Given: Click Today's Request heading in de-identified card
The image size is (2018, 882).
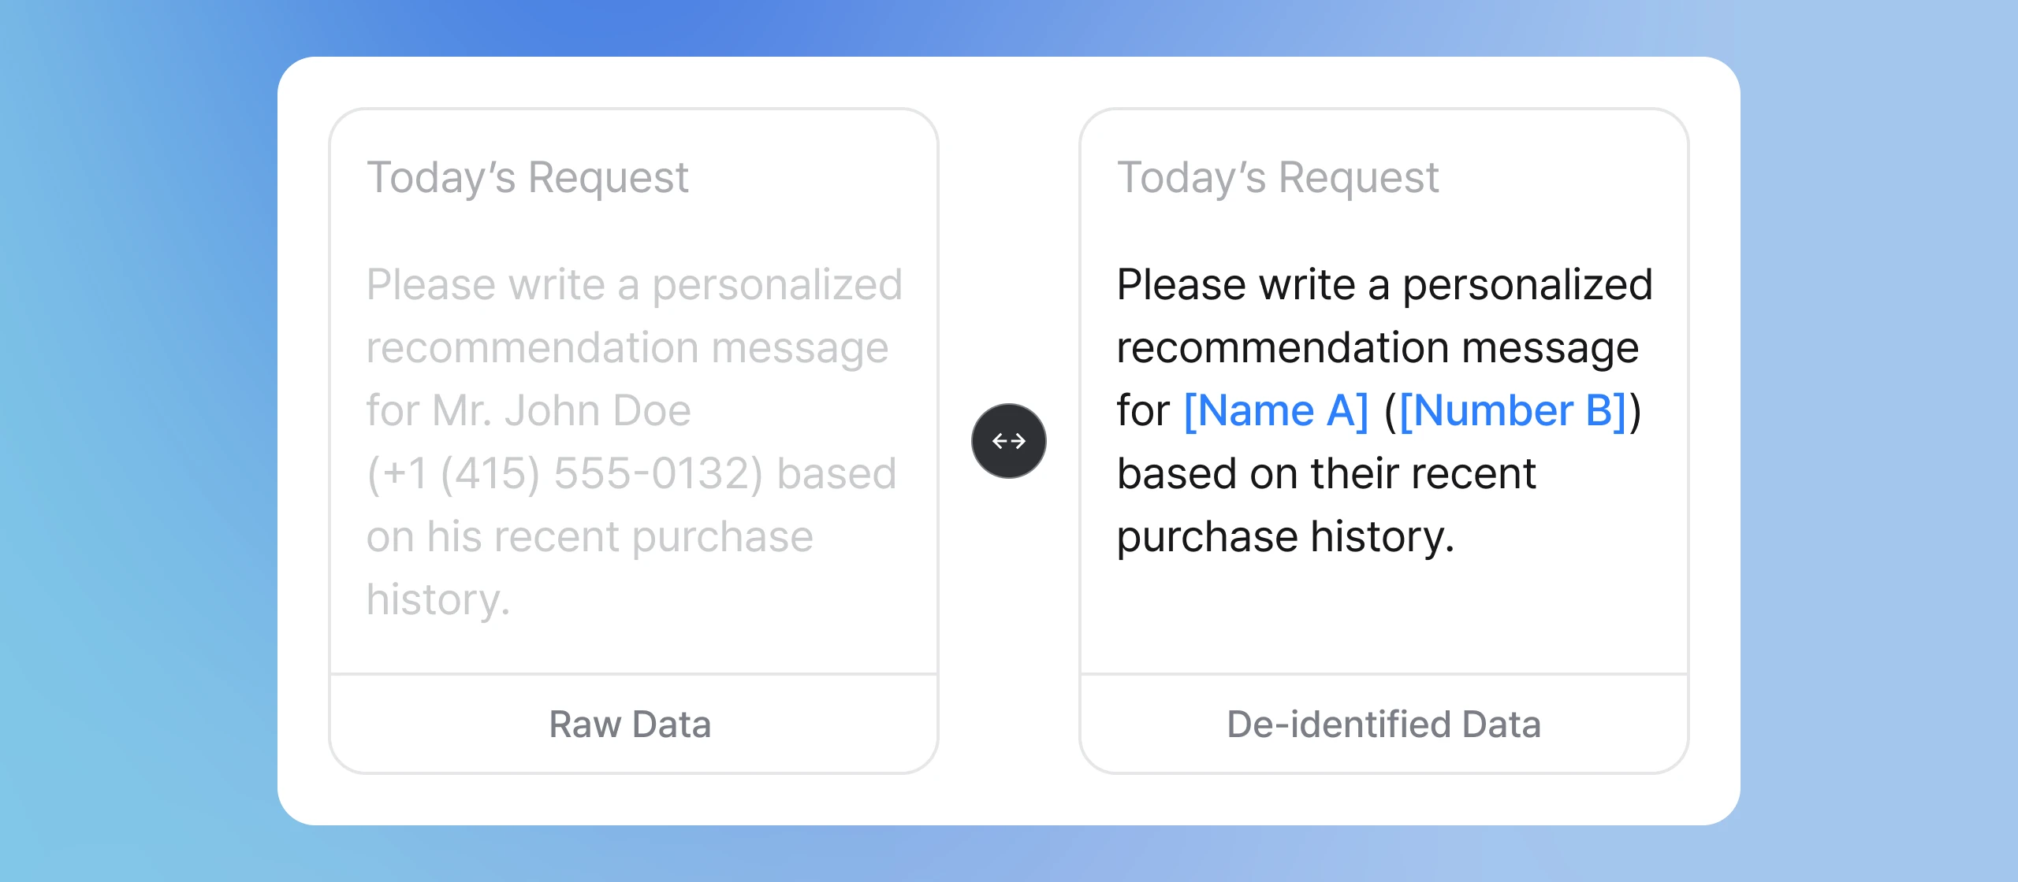Looking at the screenshot, I should pos(1278,177).
